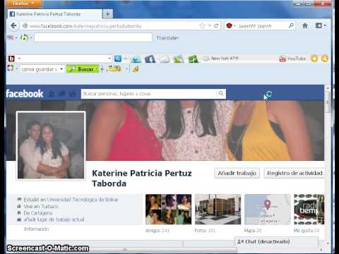The height and width of the screenshot is (254, 339).
Task: Open the Información link
Action: (x=37, y=229)
